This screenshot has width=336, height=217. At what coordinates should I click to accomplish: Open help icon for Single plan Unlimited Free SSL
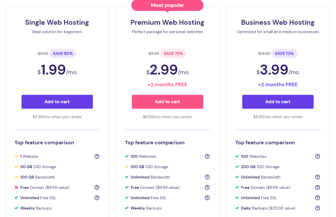[97, 198]
